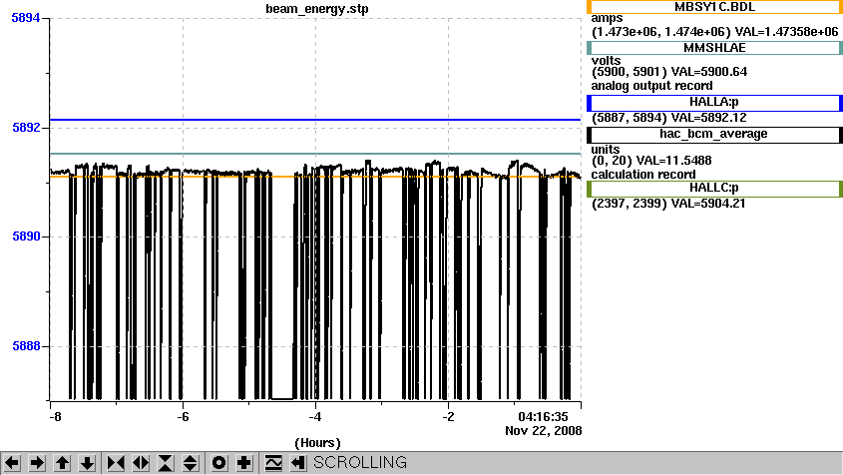Click the 5894 y-axis label

pyautogui.click(x=26, y=18)
